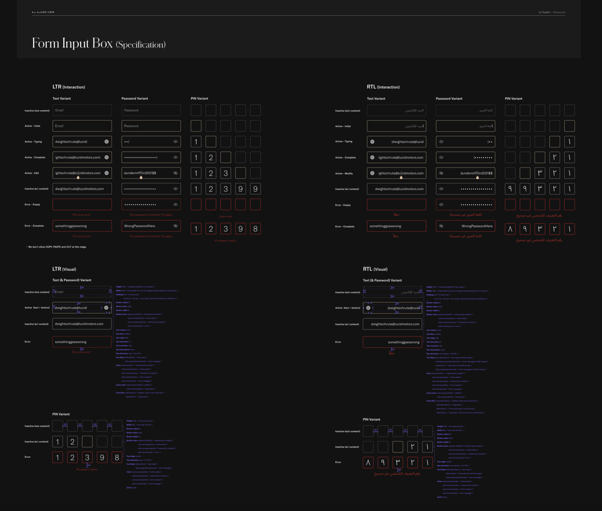Click RTL Interaction Error - Empty text field
Image resolution: width=602 pixels, height=511 pixels.
(397, 205)
